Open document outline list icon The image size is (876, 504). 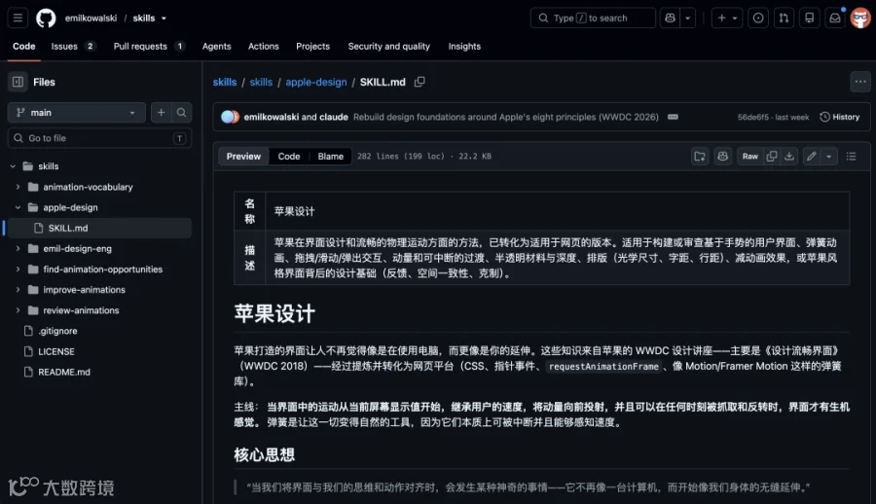(851, 157)
